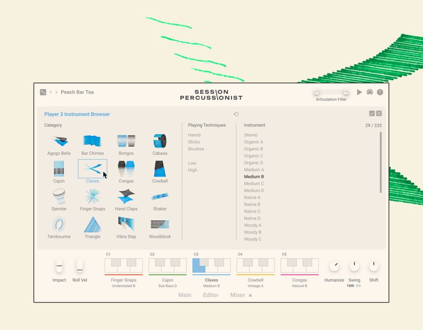
Task: Click the randomize dice icon
Action: (x=43, y=92)
